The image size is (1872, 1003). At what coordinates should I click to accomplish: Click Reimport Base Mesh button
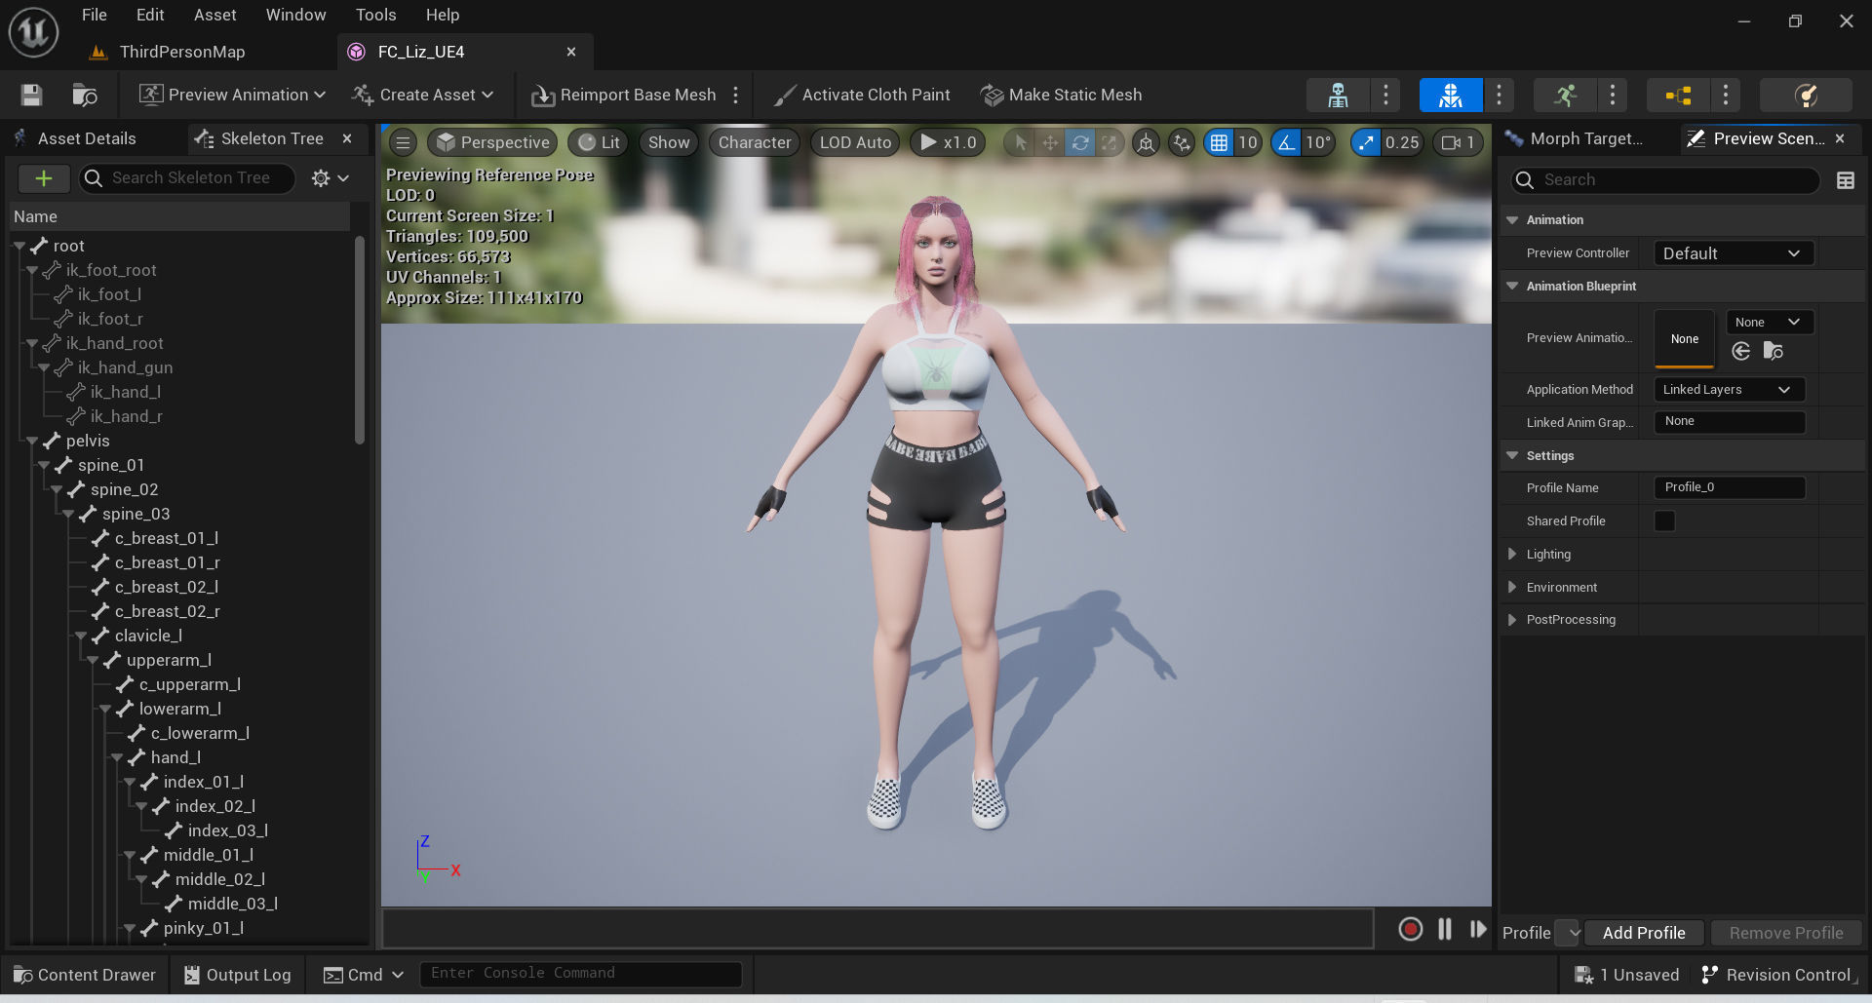coord(624,95)
